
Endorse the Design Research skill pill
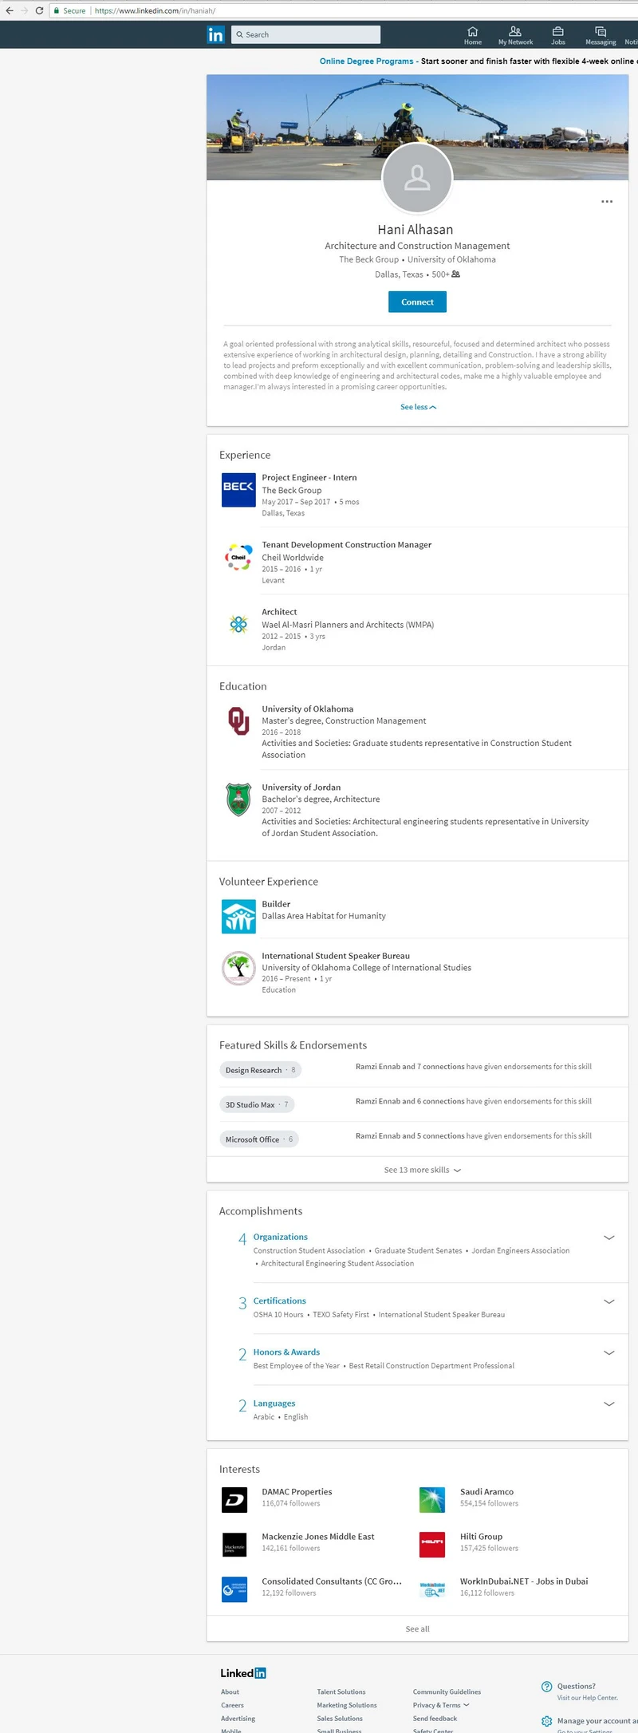[x=260, y=1070]
